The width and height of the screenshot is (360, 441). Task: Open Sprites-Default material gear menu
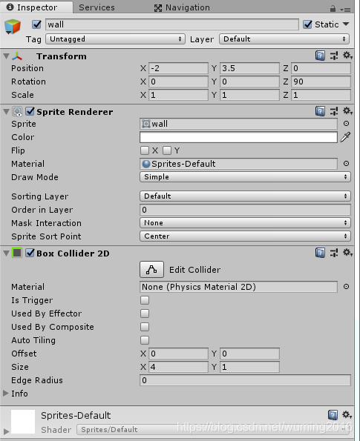347,414
